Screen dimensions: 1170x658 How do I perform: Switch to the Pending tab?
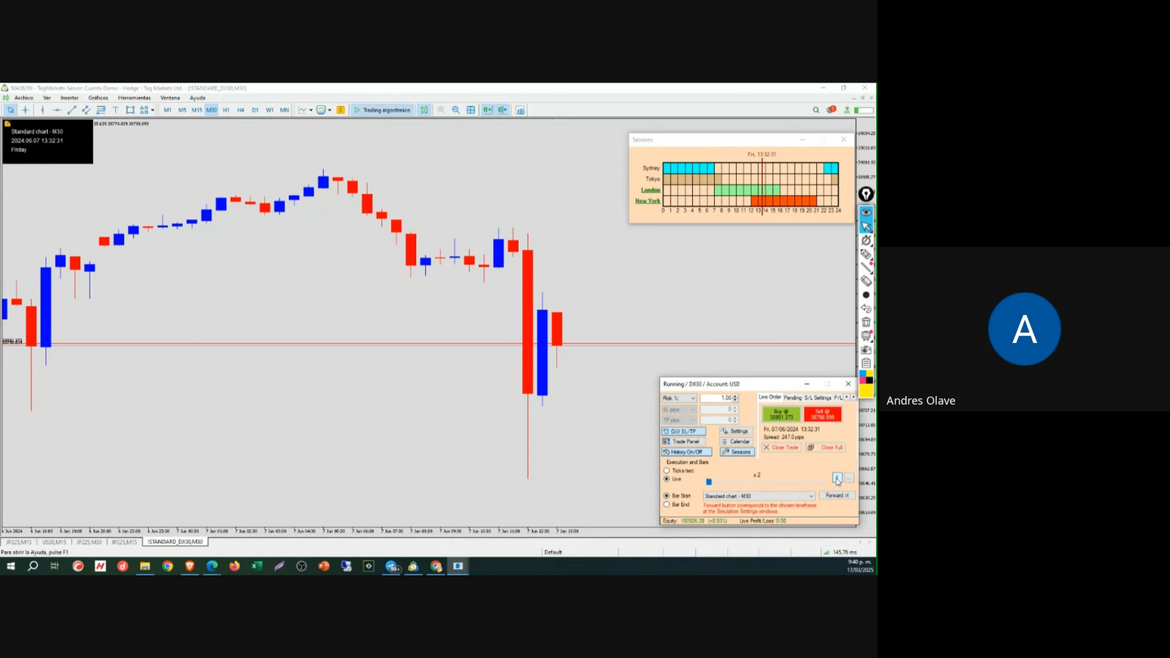(x=793, y=397)
